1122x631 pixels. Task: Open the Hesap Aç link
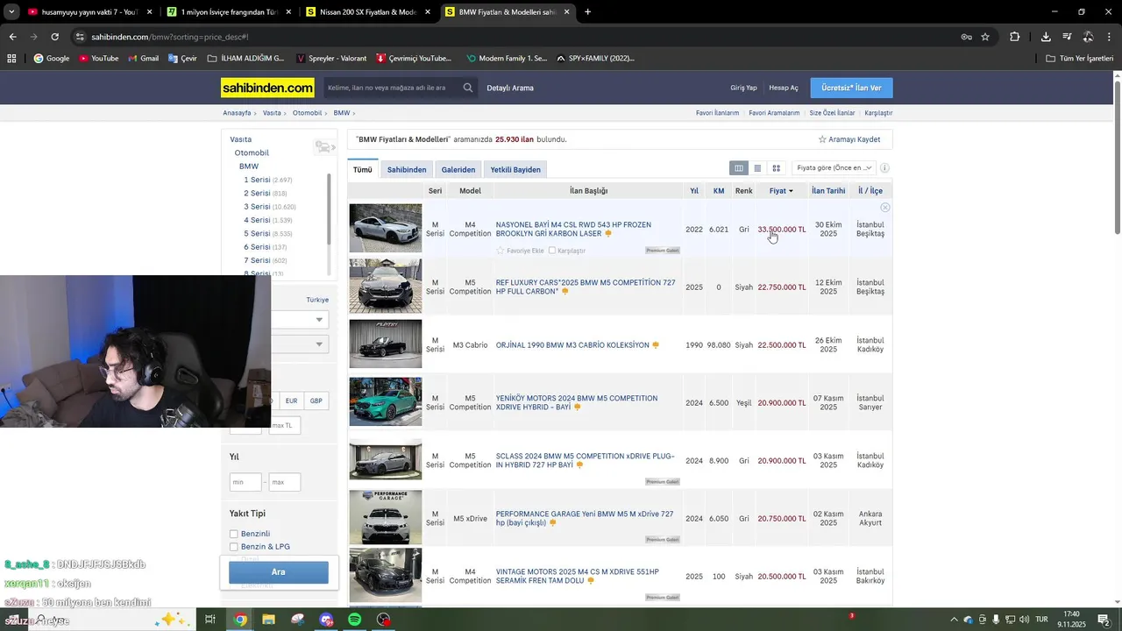pos(784,88)
